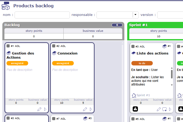Click the enregistré status badge on Connexion
Viewport: 183px width, 122px height.
63,63
